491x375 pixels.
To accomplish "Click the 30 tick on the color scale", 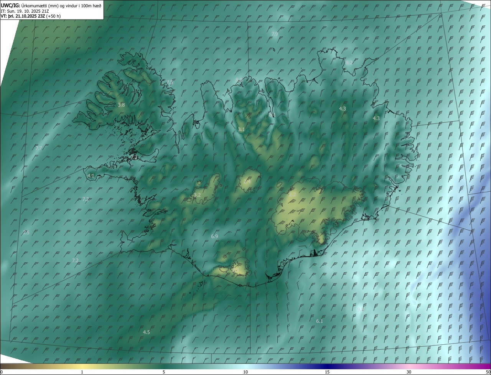I will pos(409,372).
